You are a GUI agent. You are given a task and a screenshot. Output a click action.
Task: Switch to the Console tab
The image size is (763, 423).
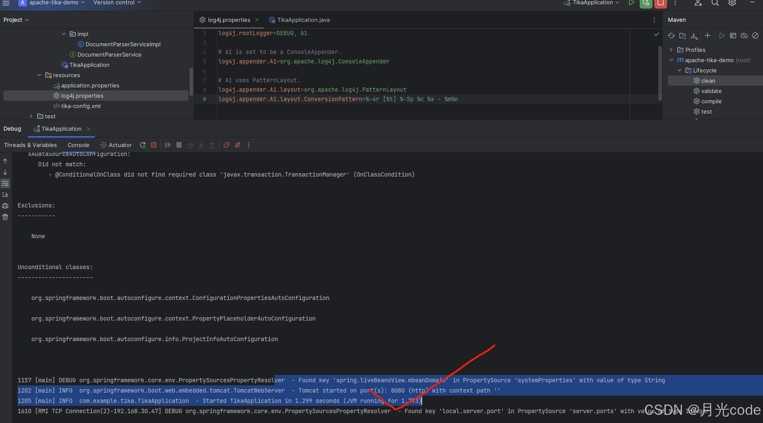78,145
